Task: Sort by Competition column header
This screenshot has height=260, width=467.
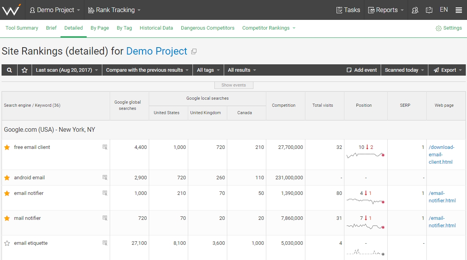Action: pyautogui.click(x=285, y=106)
